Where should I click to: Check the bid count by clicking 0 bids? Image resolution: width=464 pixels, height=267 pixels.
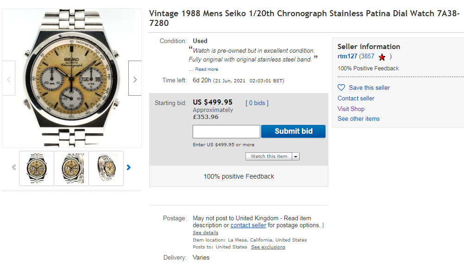[257, 103]
